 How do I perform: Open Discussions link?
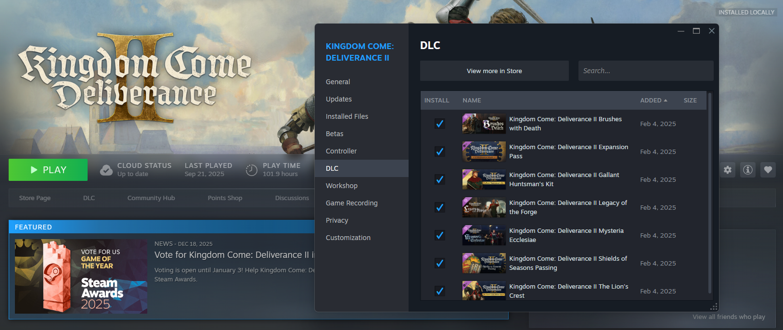[292, 198]
